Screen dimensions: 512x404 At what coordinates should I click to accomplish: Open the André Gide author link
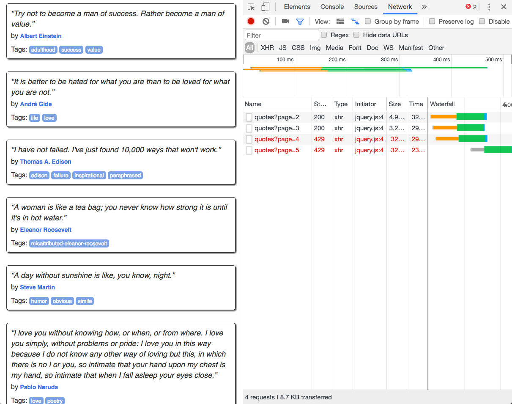36,104
